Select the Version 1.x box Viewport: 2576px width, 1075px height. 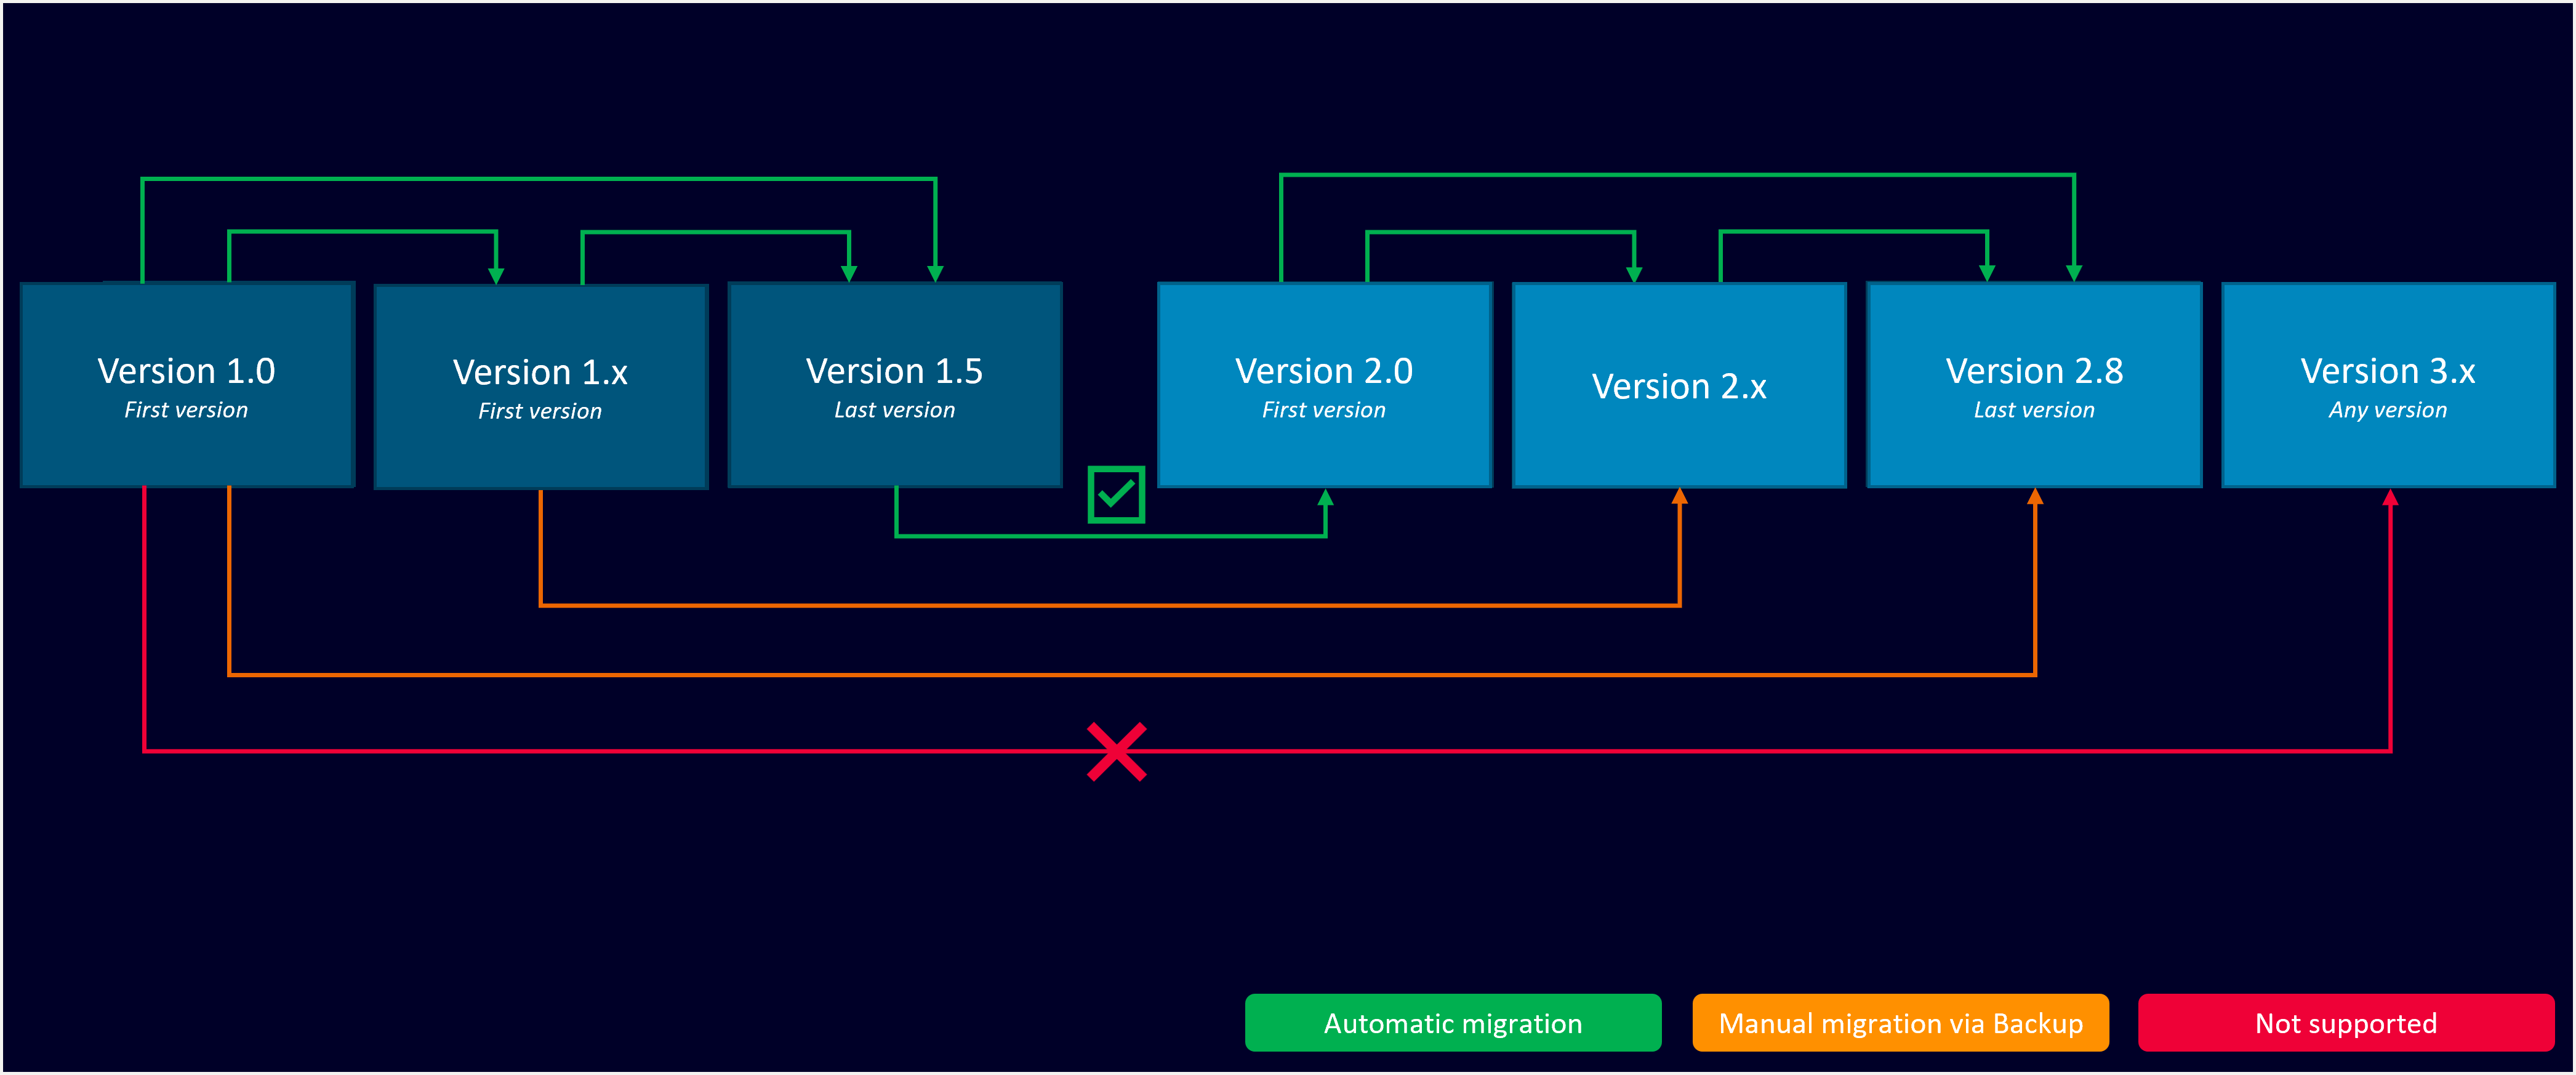point(541,387)
